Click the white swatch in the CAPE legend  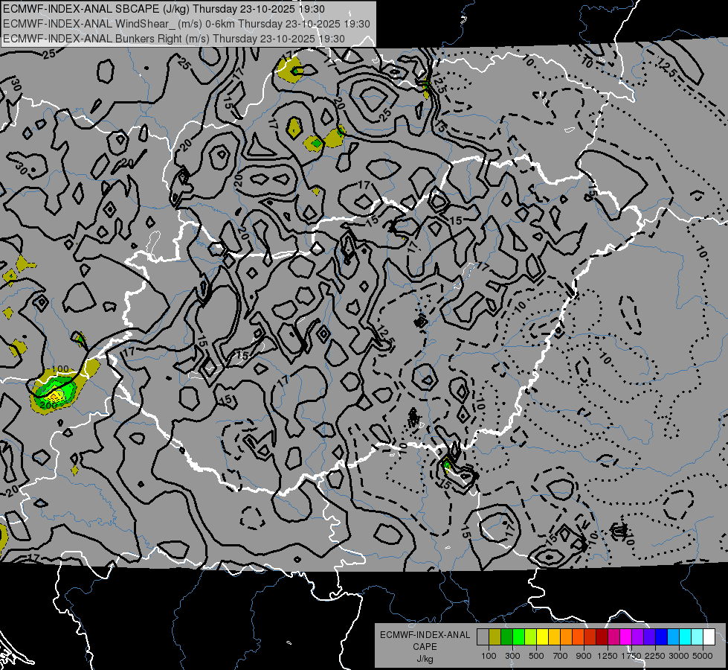coord(709,637)
